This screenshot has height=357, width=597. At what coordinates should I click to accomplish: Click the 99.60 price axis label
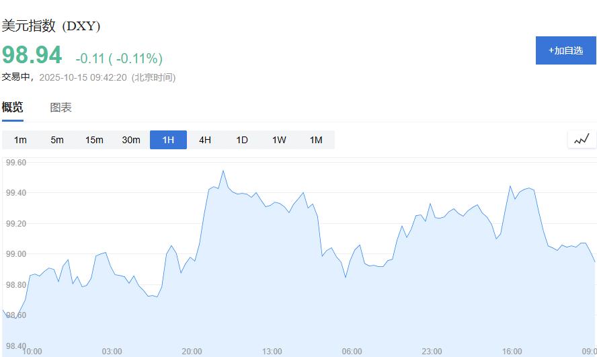point(15,163)
